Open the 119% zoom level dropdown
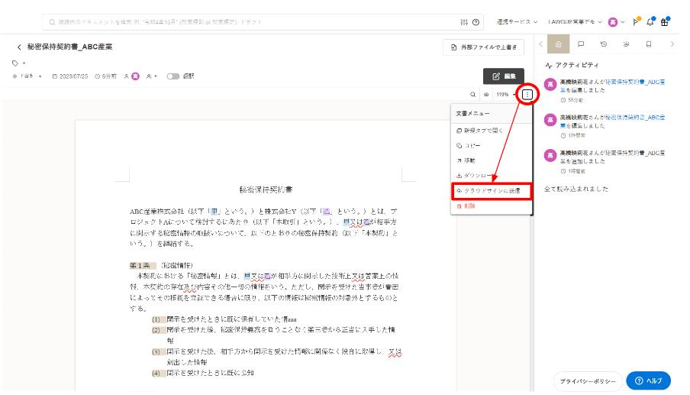 point(505,95)
